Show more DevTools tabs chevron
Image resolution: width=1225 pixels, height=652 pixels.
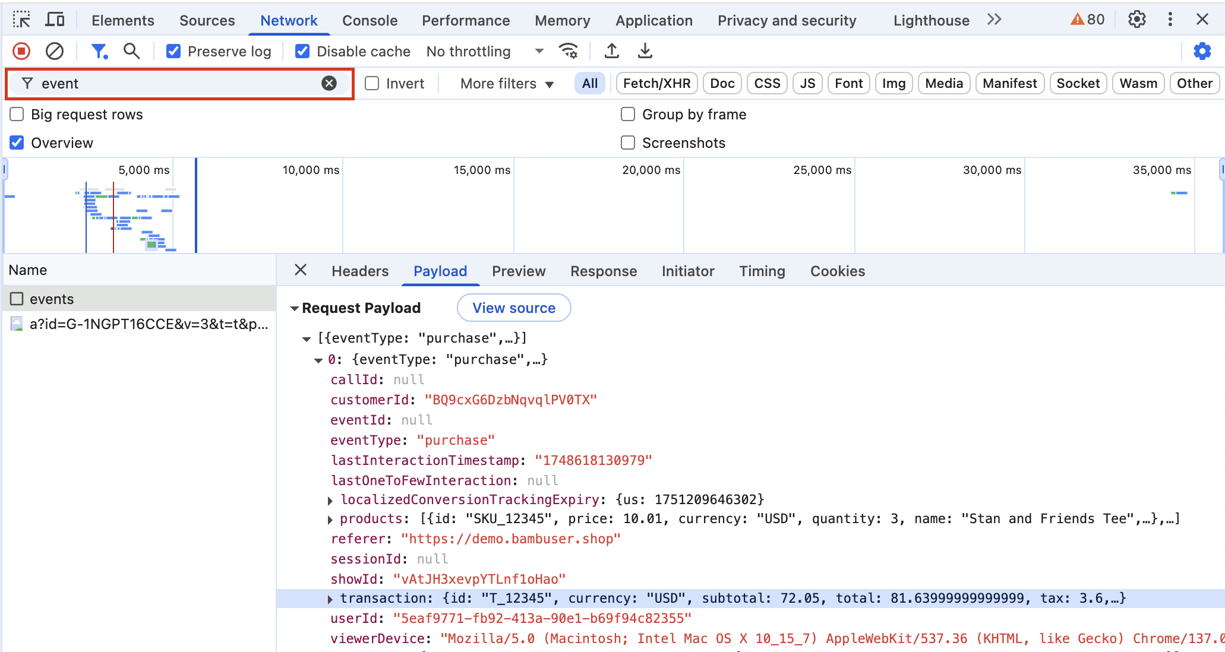point(994,20)
